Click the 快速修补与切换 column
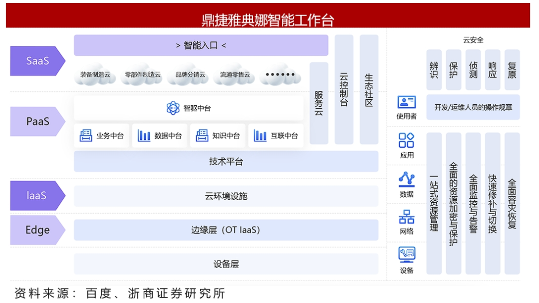The image size is (539, 303). click(x=493, y=203)
